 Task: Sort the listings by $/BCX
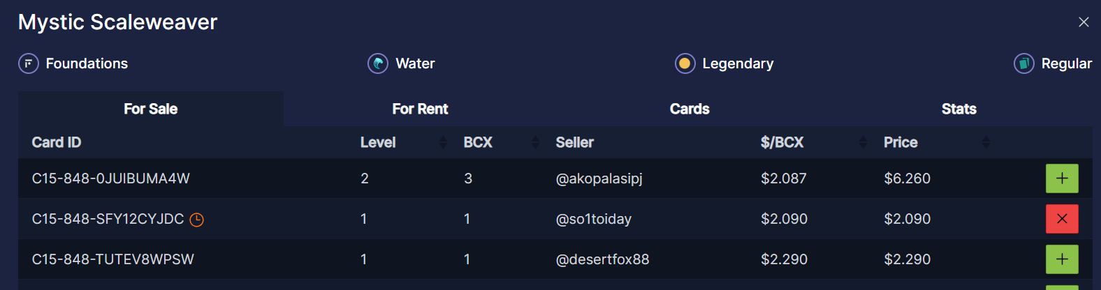(x=863, y=143)
